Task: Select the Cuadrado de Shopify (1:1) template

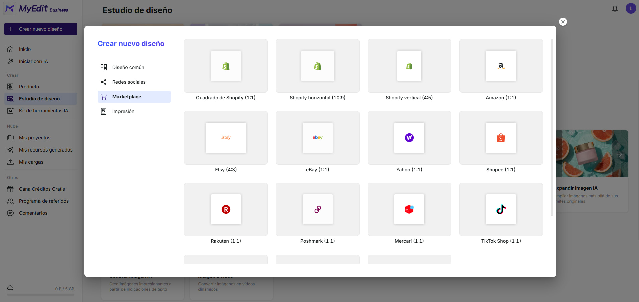Action: (226, 66)
